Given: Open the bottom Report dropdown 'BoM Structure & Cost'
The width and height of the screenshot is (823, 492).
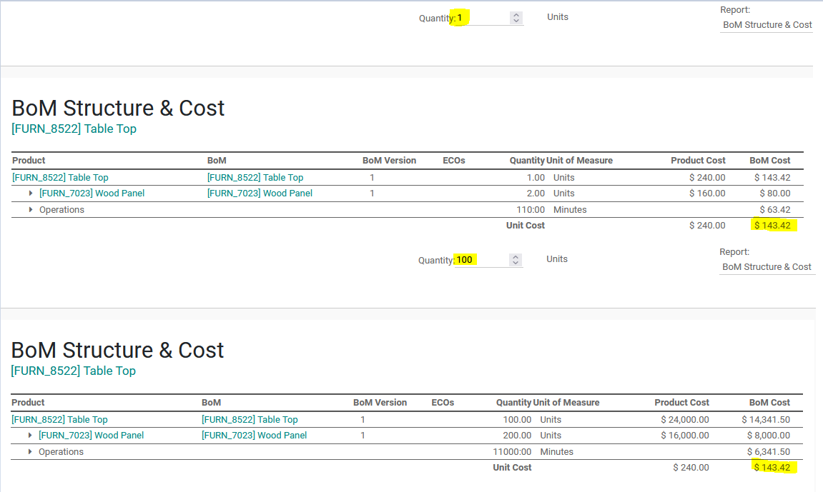Looking at the screenshot, I should (767, 266).
